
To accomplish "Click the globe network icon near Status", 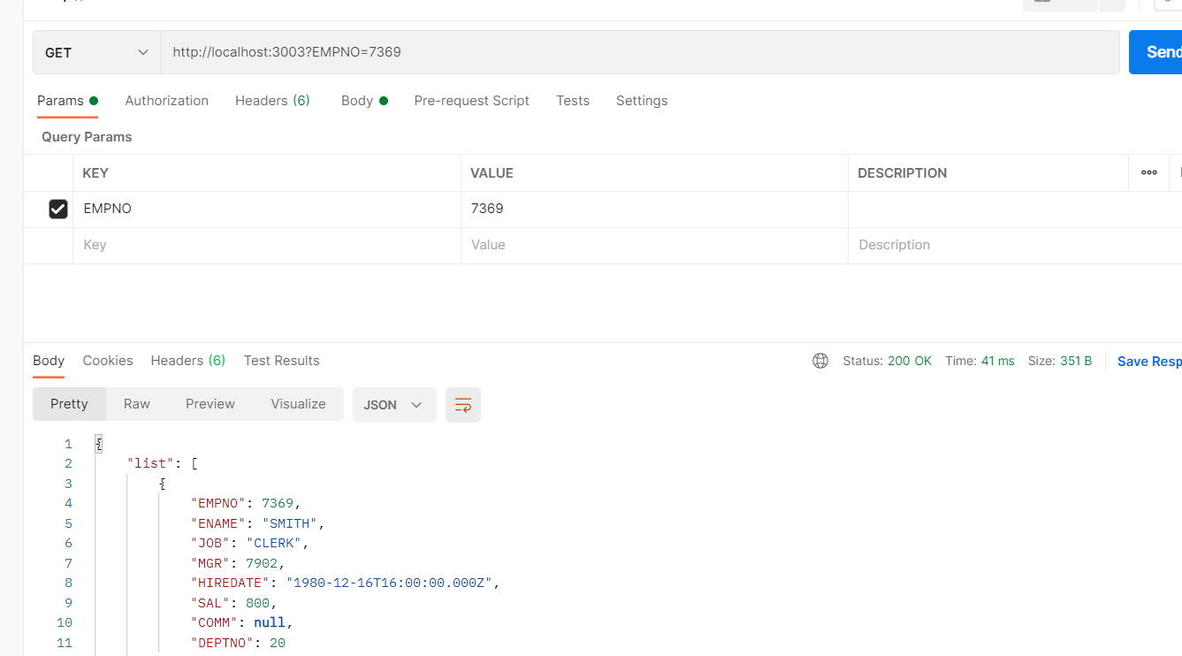I will [x=820, y=361].
